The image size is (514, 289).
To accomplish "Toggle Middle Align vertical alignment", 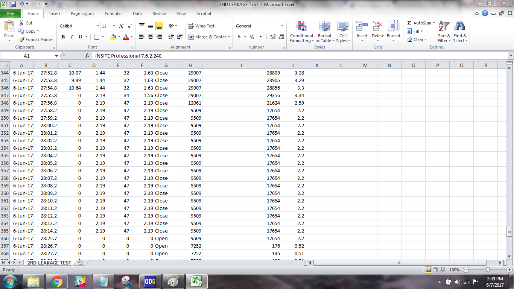I will pyautogui.click(x=150, y=26).
